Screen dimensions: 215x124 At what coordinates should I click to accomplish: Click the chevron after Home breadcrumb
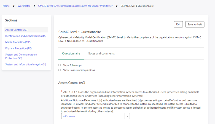14,6
